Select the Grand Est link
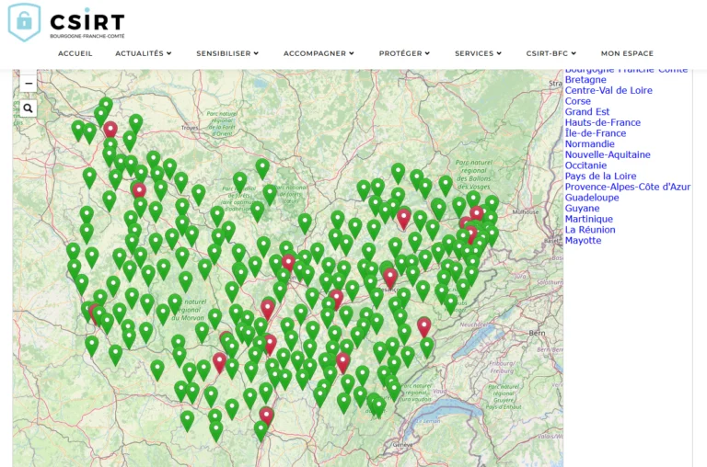707x467 pixels. click(x=587, y=111)
